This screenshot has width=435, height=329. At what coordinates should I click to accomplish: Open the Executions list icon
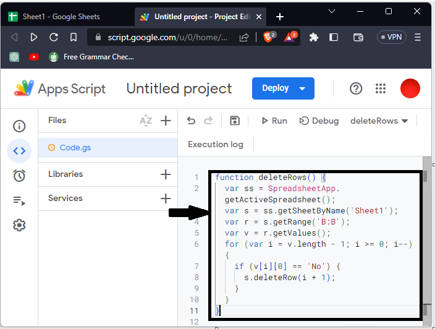tap(19, 200)
